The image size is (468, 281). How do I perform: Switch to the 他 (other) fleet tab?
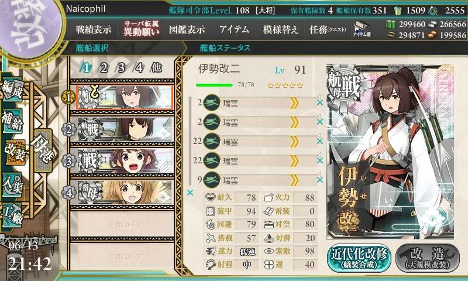[x=156, y=68]
